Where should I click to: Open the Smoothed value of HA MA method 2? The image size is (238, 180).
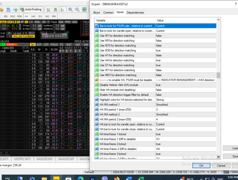click(x=185, y=115)
